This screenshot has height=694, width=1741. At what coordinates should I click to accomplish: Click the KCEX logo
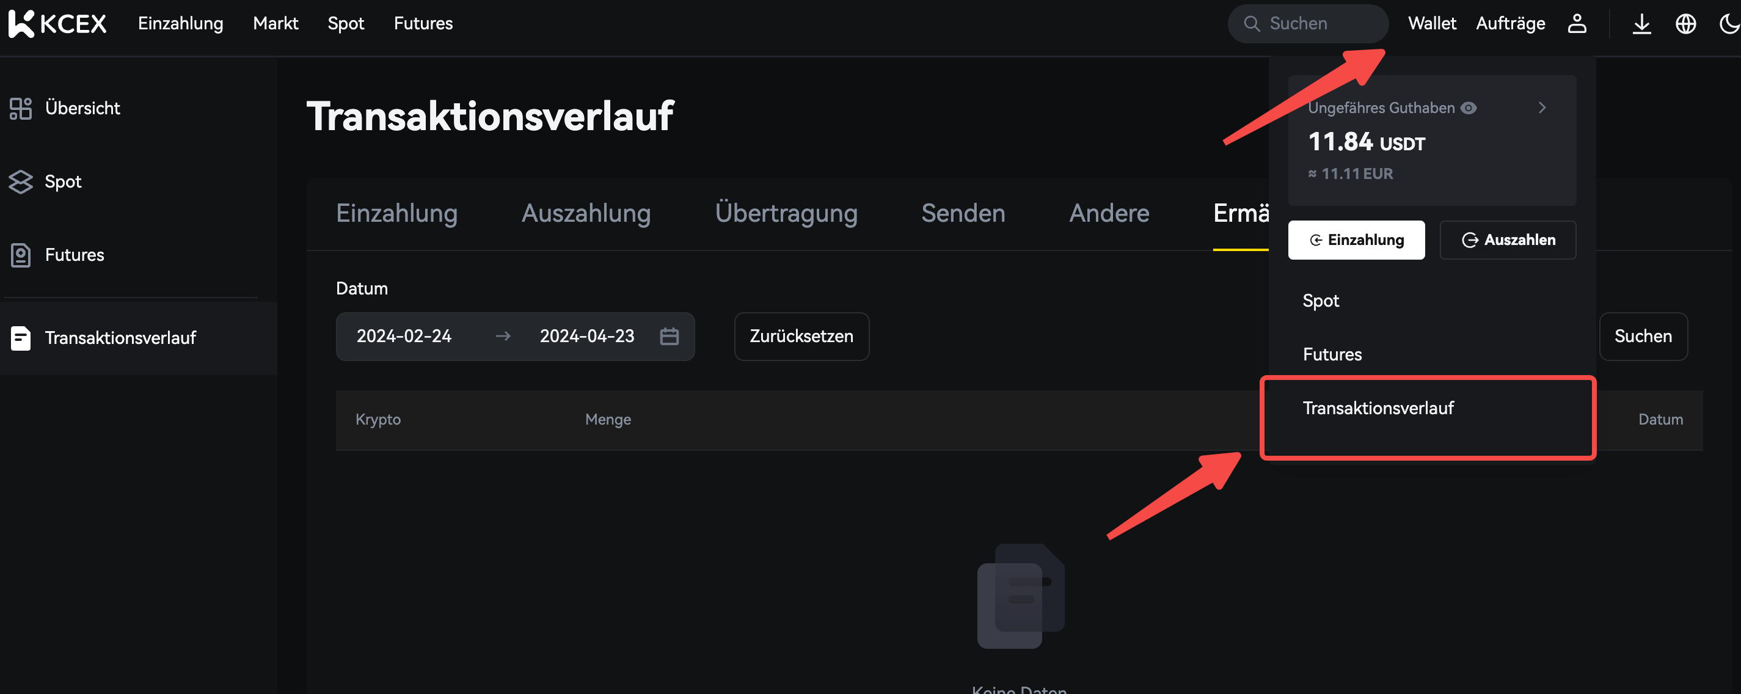(x=57, y=24)
